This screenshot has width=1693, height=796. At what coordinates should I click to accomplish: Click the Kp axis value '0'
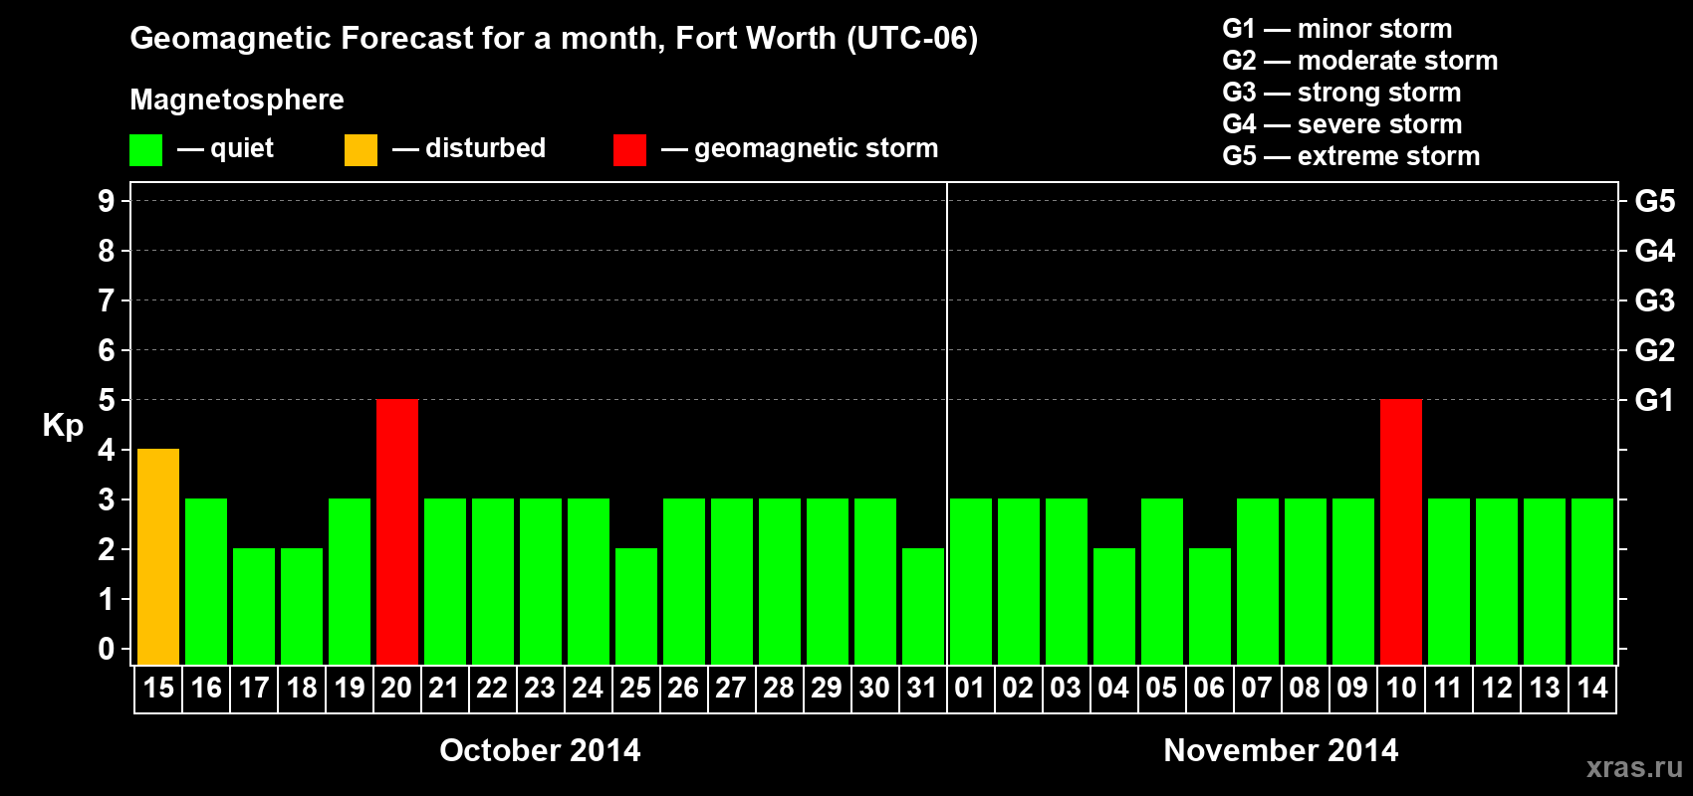pyautogui.click(x=107, y=650)
